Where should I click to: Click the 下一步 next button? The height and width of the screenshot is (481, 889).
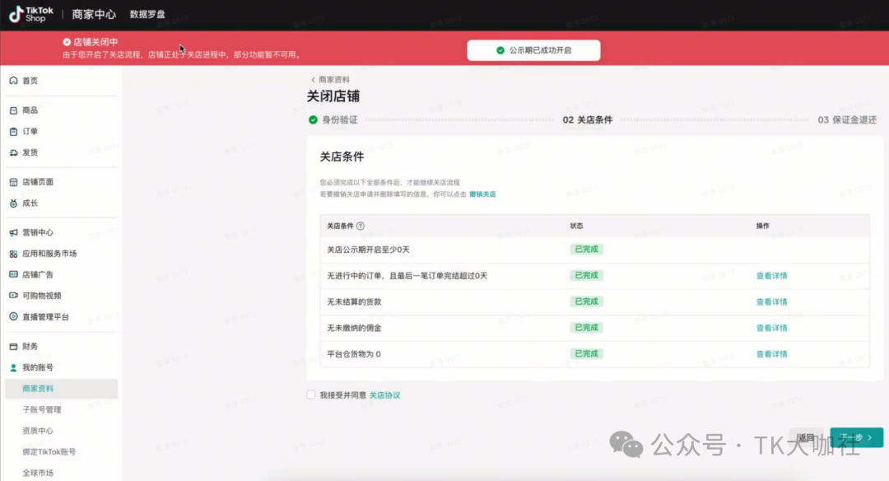(856, 437)
